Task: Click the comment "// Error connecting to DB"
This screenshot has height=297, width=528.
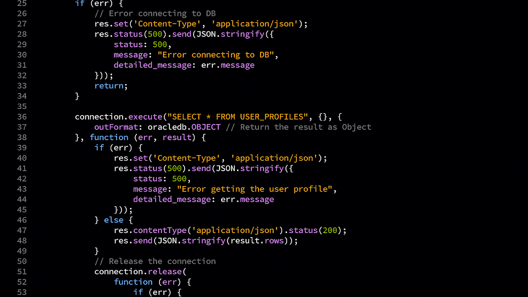Action: coord(155,14)
